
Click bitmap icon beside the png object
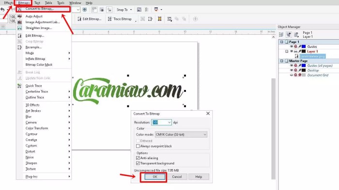point(296,56)
